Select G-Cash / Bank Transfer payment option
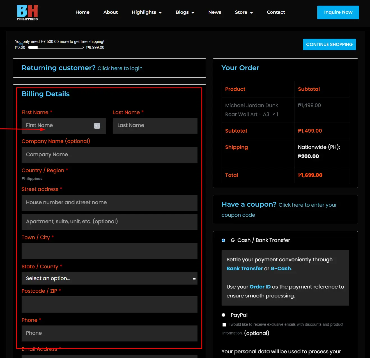This screenshot has height=358, width=370. 224,240
